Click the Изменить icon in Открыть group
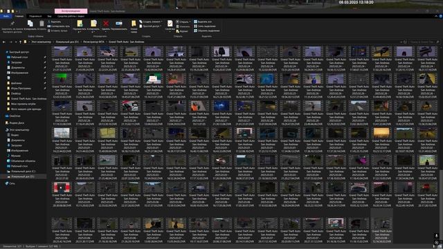 coord(177,26)
